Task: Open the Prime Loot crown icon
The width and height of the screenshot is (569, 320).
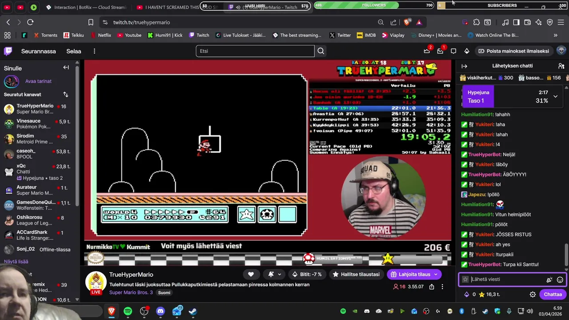Action: pyautogui.click(x=427, y=51)
